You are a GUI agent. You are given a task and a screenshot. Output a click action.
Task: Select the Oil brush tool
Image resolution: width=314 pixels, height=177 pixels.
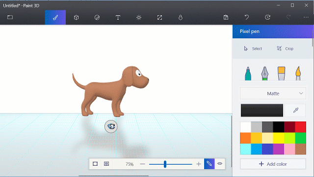click(x=281, y=73)
